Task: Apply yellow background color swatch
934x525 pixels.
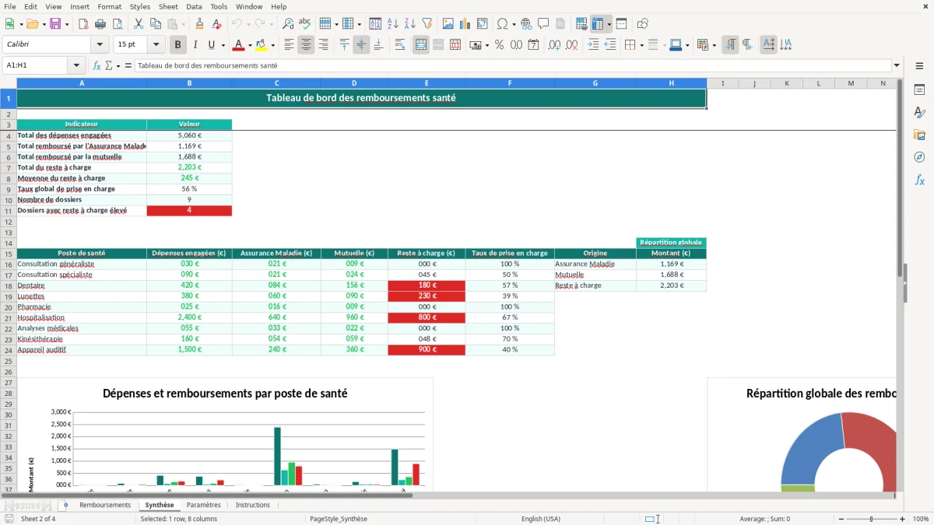Action: click(x=262, y=45)
